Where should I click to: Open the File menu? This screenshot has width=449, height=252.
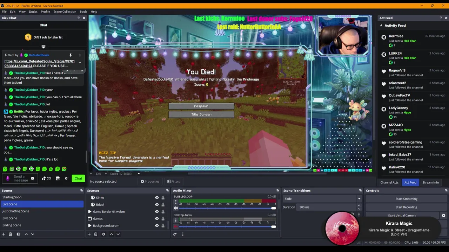tap(4, 12)
